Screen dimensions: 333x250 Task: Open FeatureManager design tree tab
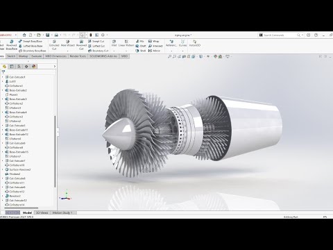[x=4, y=67]
